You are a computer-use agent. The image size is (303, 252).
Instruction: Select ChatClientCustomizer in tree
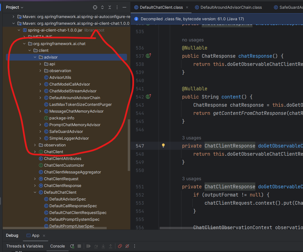coord(64,165)
